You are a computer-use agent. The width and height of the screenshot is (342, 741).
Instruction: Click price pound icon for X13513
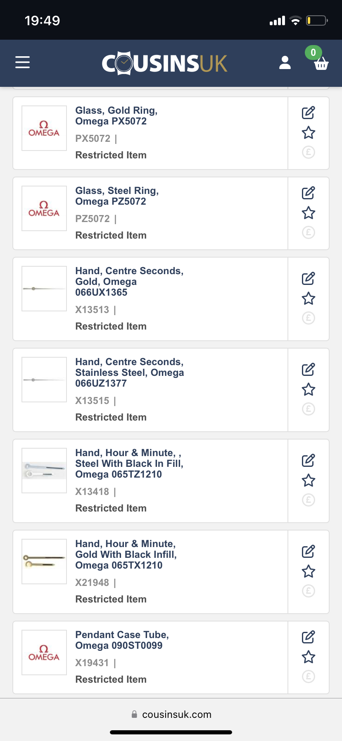point(308,318)
